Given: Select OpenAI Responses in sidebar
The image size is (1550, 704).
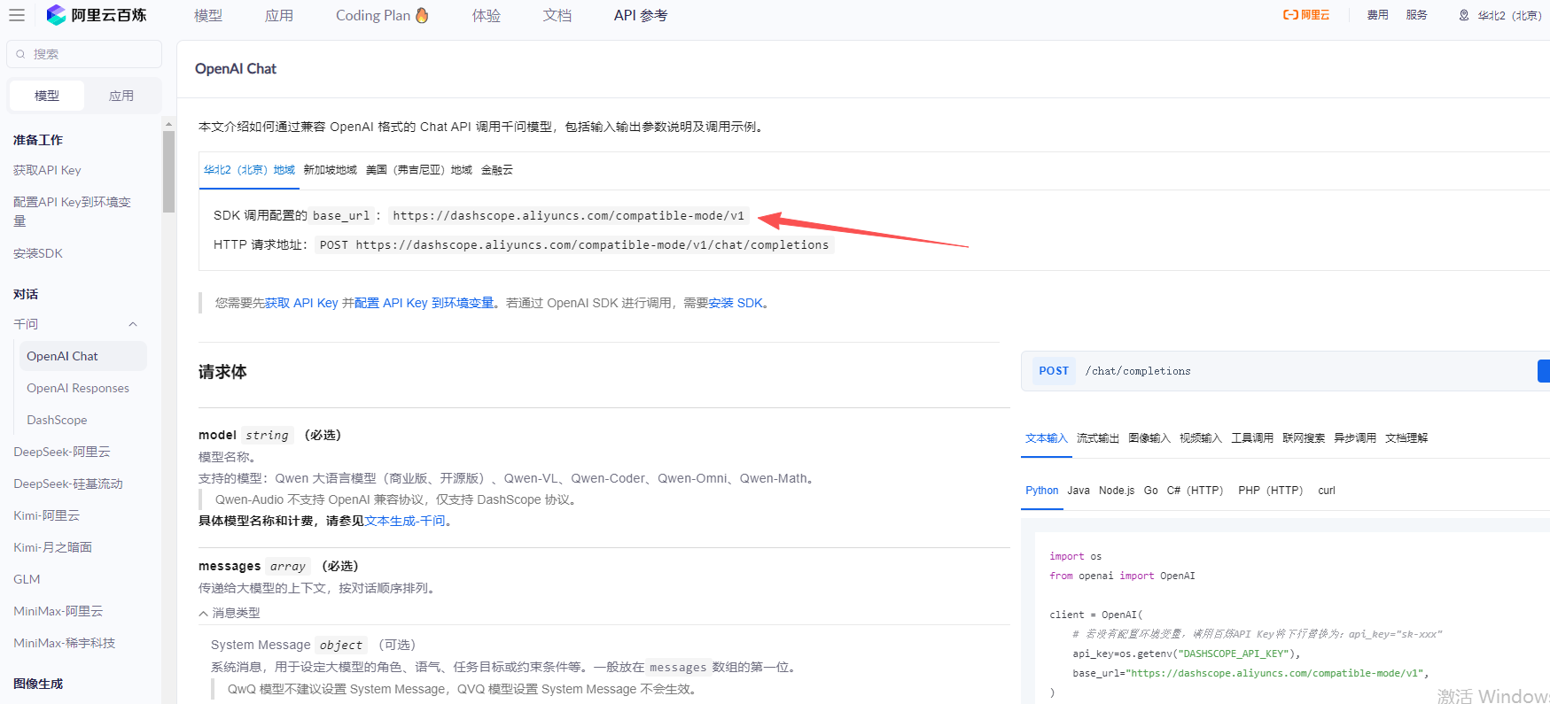Looking at the screenshot, I should pos(78,388).
